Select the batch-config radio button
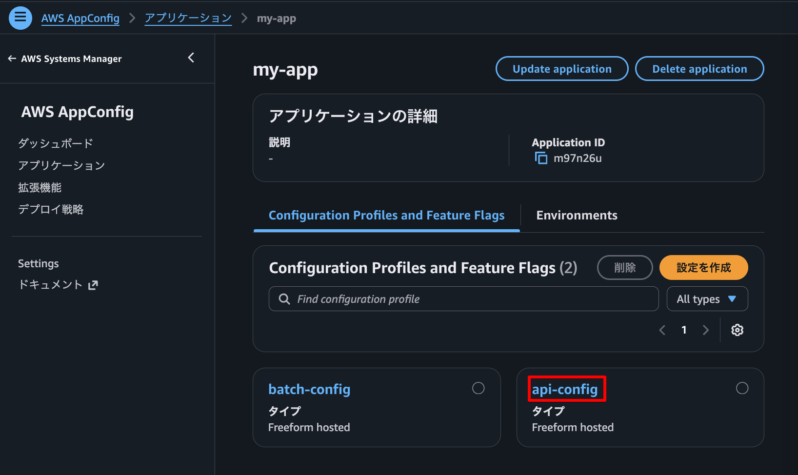Screen dimensions: 798x475 [478, 388]
